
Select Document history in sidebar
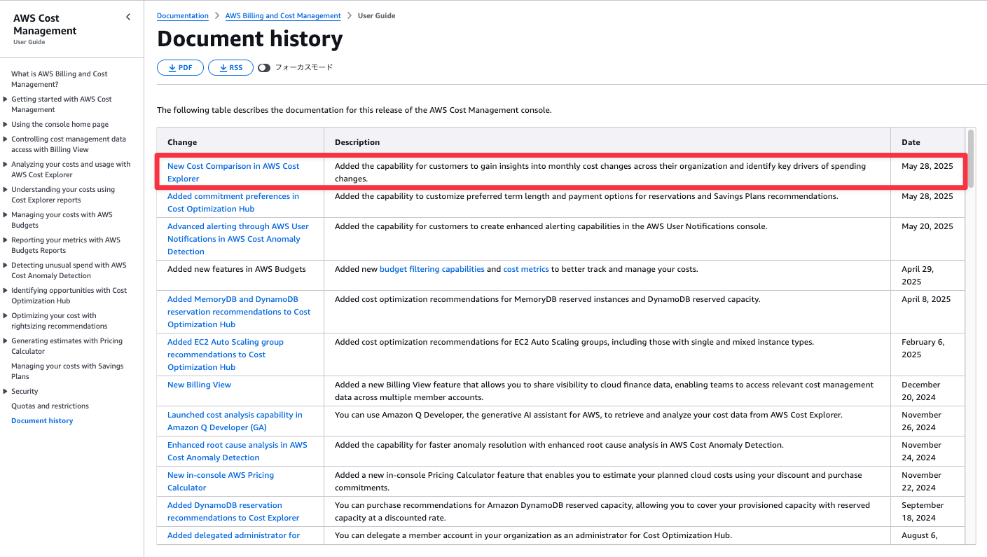click(x=42, y=421)
